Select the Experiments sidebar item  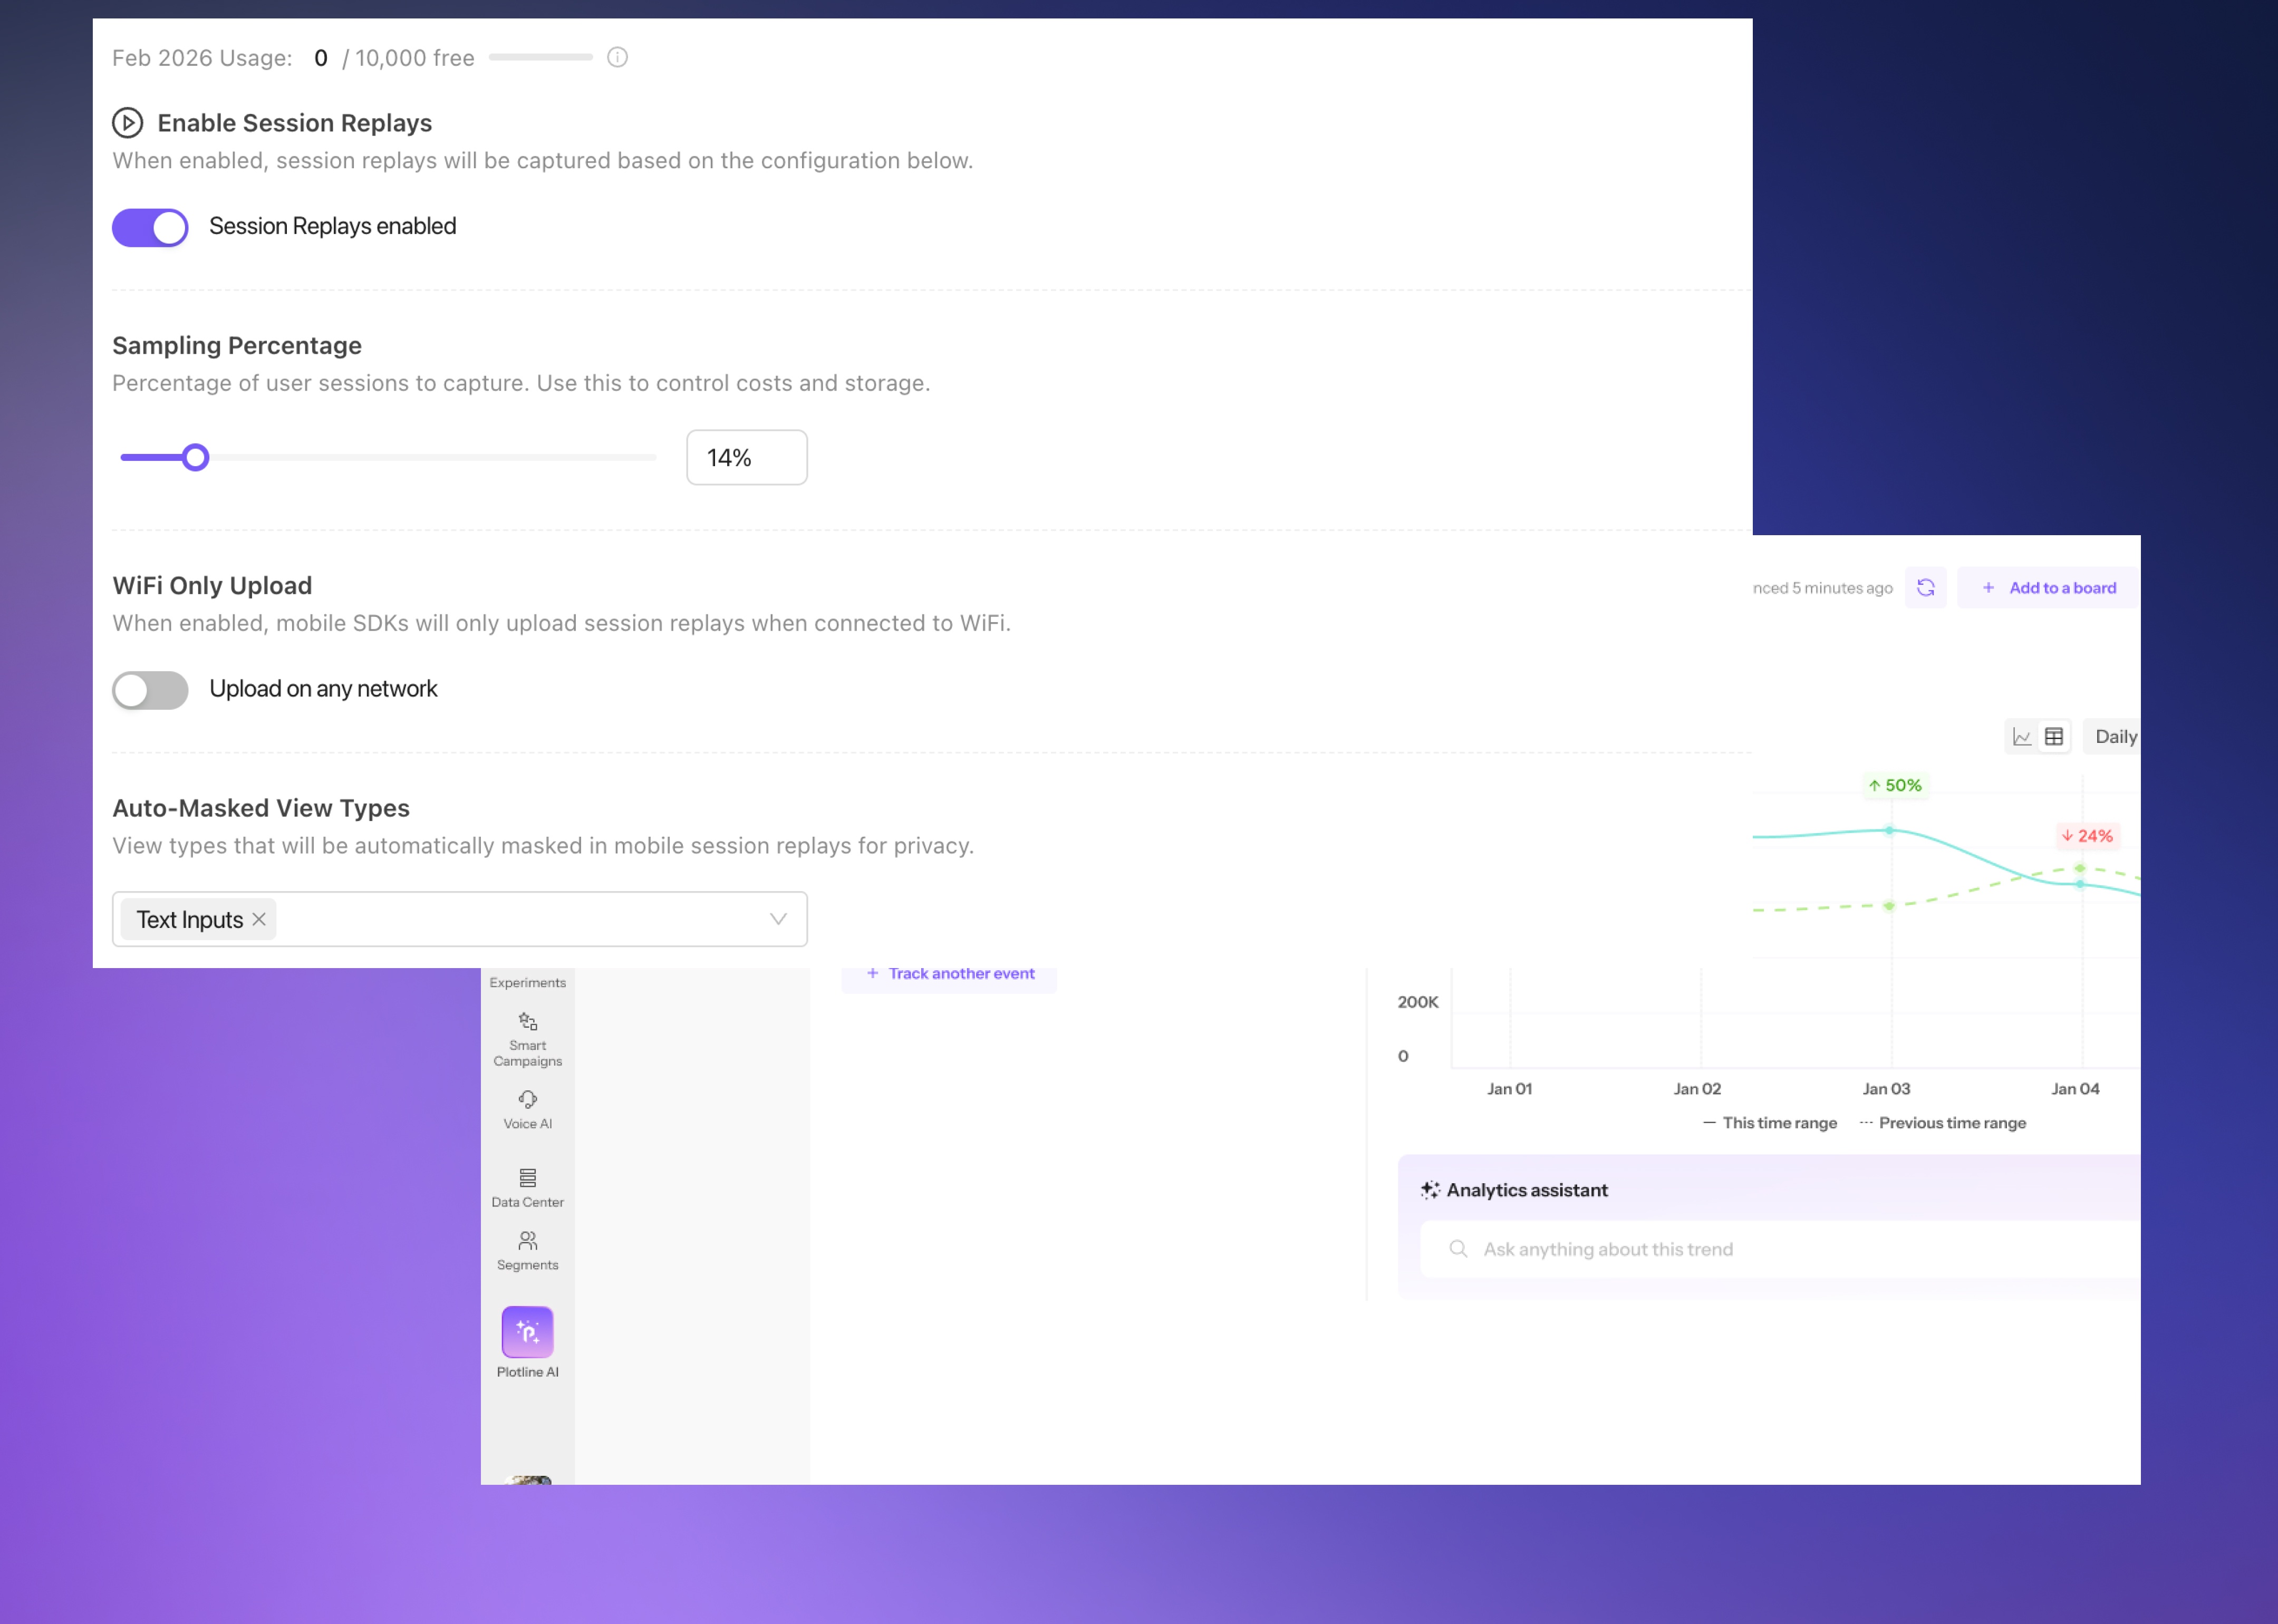527,982
